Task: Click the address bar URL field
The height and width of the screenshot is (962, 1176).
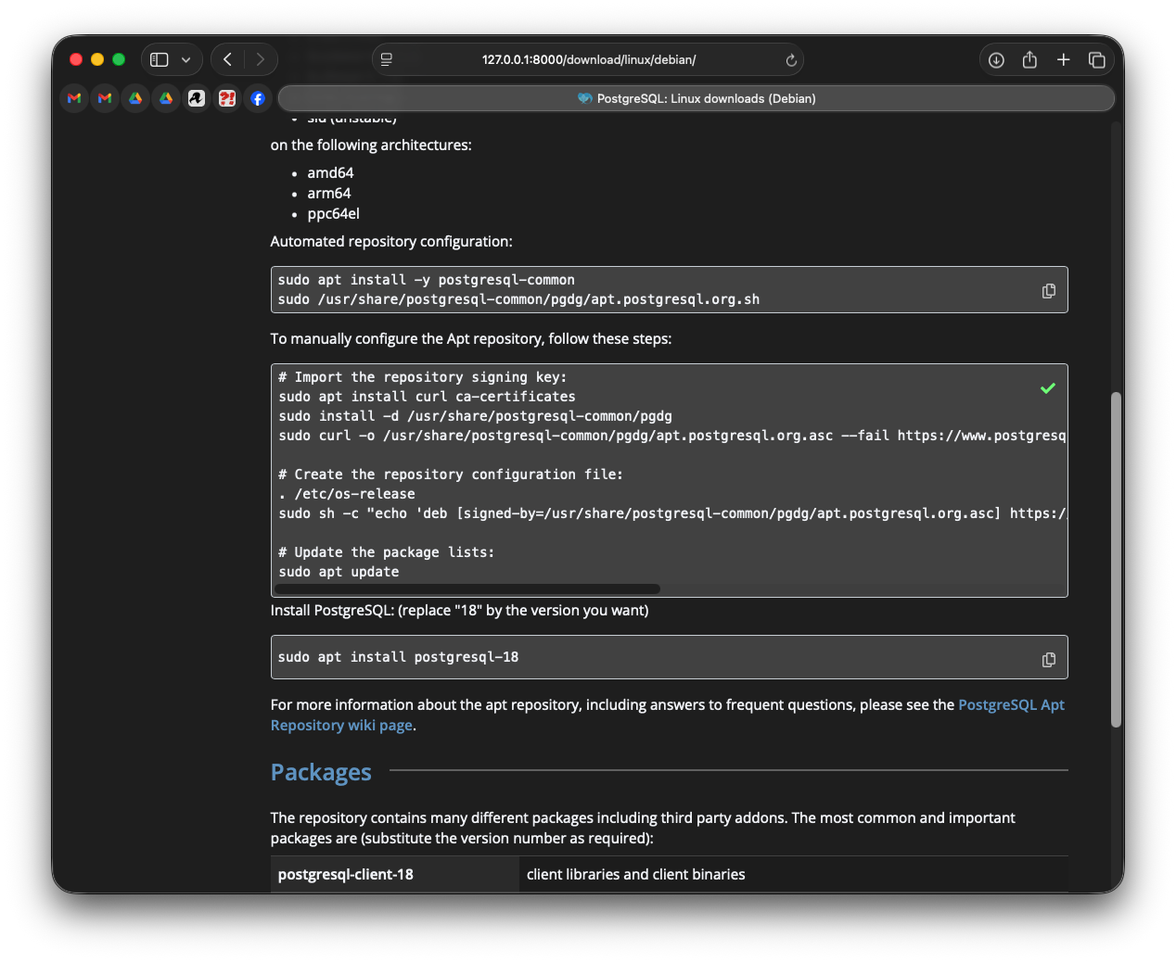Action: pyautogui.click(x=588, y=59)
